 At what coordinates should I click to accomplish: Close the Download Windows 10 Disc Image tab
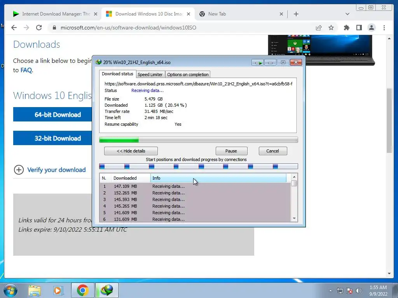point(189,14)
